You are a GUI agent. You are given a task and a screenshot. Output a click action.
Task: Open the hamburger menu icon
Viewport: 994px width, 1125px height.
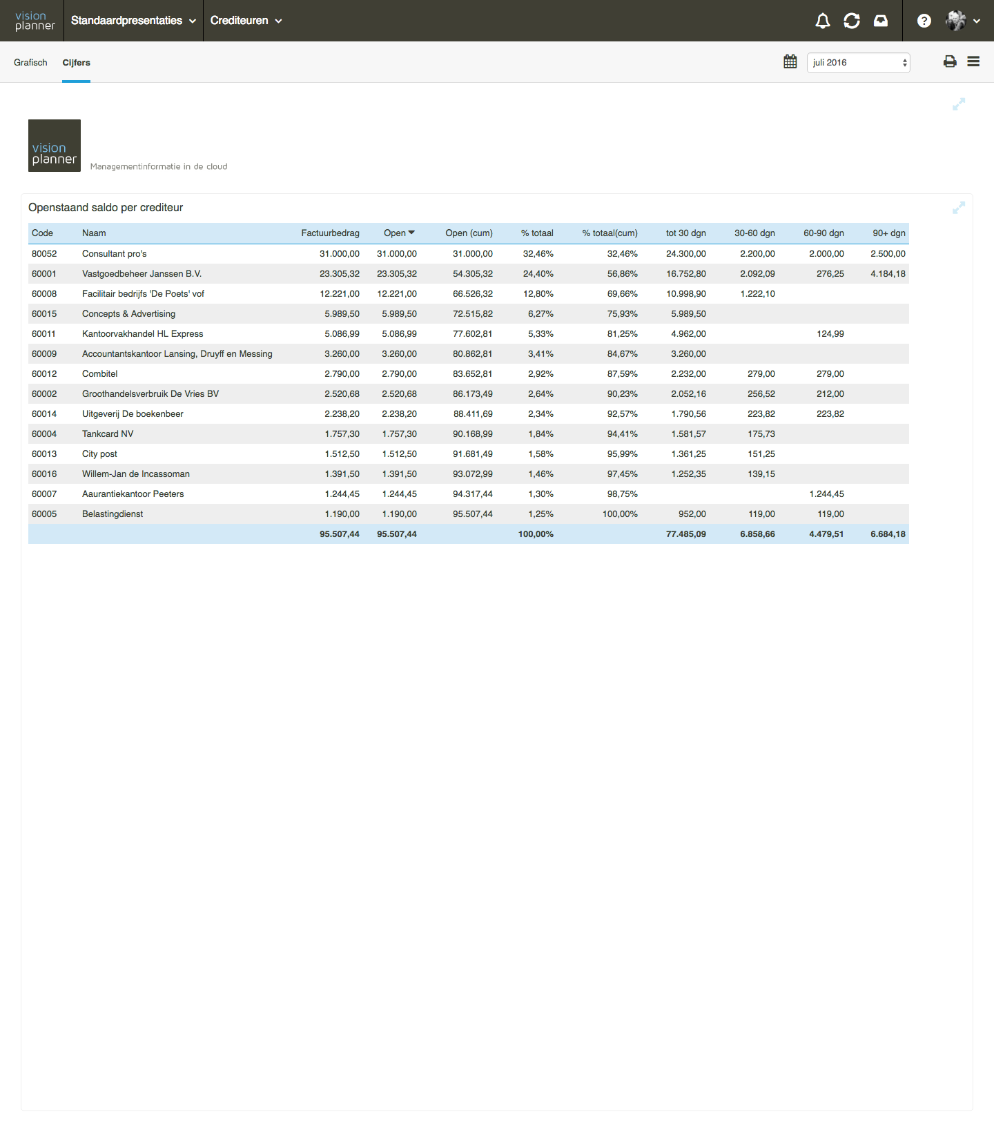(x=973, y=61)
